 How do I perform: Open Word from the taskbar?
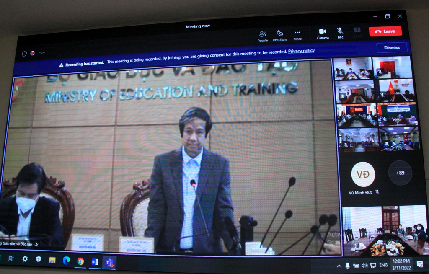pyautogui.click(x=95, y=262)
